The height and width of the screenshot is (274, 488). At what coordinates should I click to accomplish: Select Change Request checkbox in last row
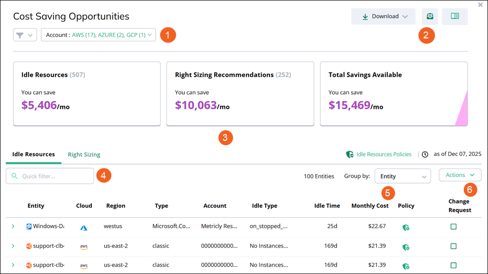click(453, 265)
